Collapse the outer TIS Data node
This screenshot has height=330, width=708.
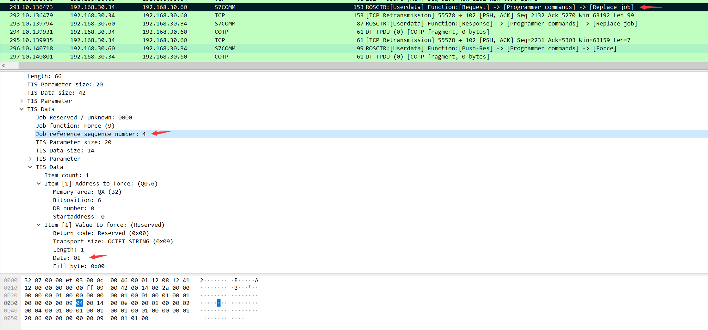[22, 109]
